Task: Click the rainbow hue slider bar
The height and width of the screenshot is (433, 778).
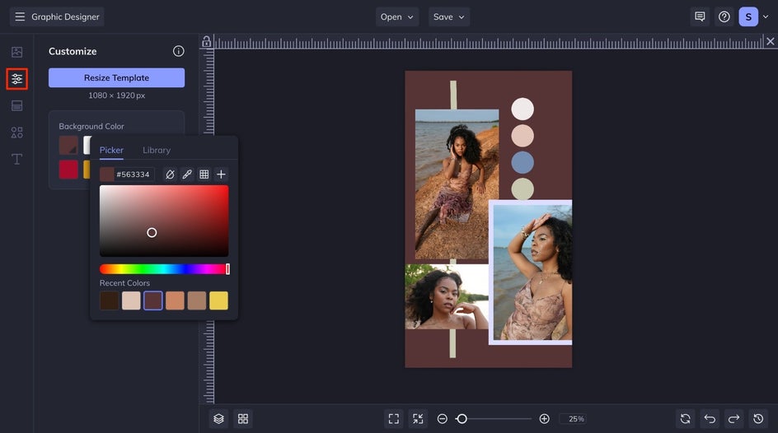Action: click(x=164, y=269)
